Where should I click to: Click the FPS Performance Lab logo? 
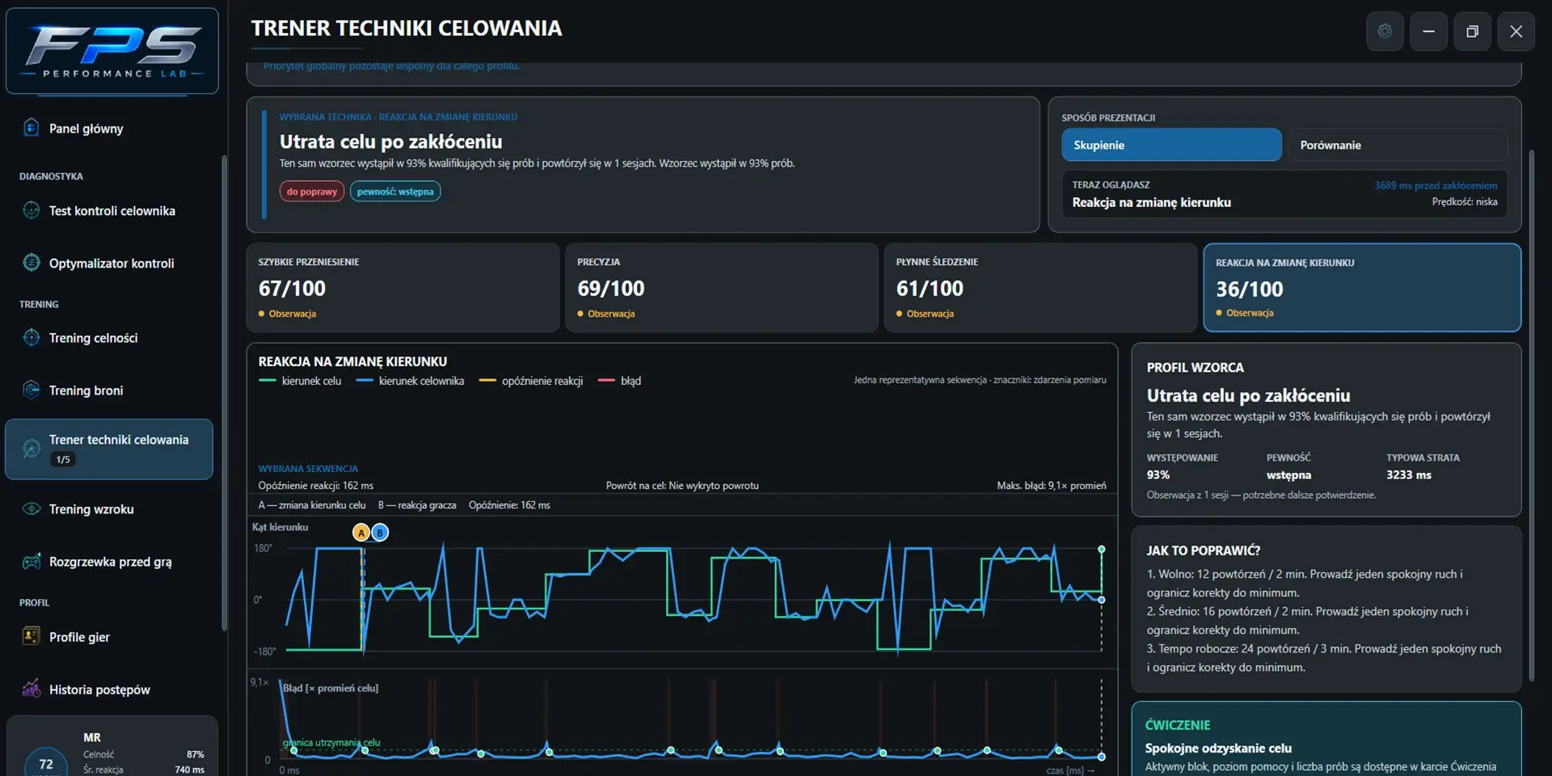pos(112,51)
